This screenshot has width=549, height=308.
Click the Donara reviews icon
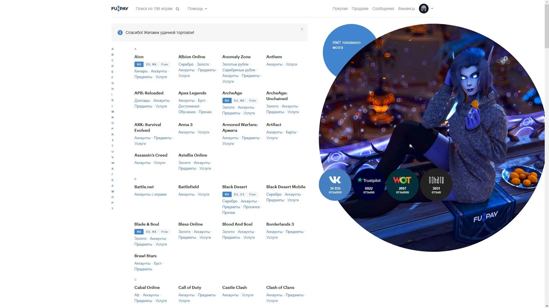coord(436,184)
